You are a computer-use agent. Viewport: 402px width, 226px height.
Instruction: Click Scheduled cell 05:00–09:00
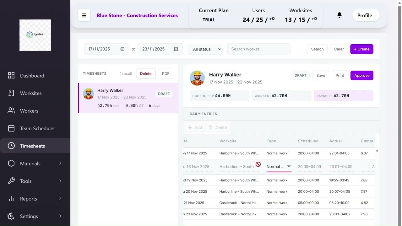point(308,203)
